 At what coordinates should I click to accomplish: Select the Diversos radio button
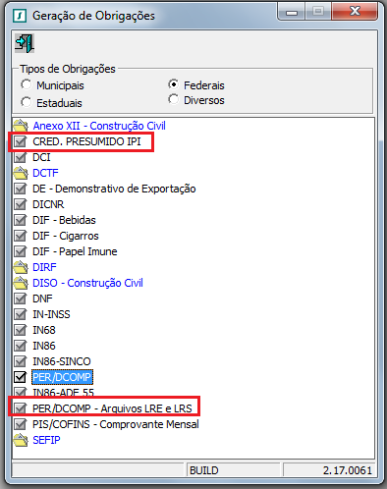pyautogui.click(x=173, y=99)
